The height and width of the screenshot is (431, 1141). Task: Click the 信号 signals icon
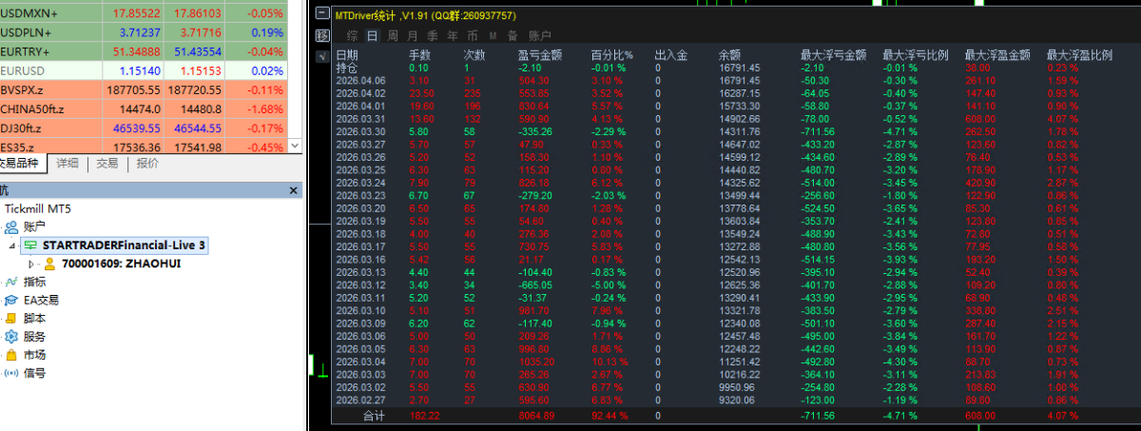pyautogui.click(x=11, y=372)
